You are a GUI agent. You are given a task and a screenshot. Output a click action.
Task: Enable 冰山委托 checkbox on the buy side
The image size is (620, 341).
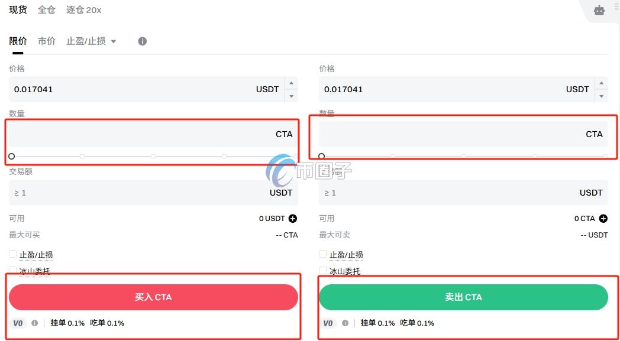coord(12,270)
